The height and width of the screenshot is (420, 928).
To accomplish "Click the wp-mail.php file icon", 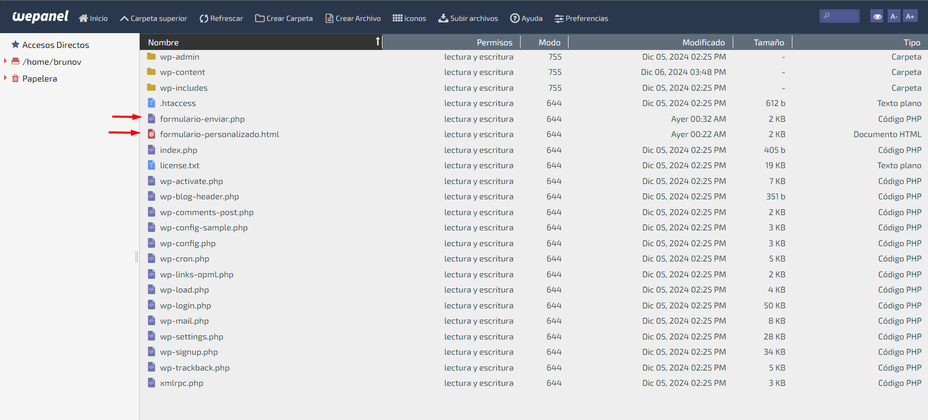I will tap(151, 320).
